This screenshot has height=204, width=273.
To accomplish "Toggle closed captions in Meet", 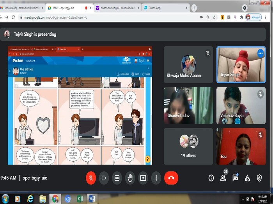I will coord(117,178).
